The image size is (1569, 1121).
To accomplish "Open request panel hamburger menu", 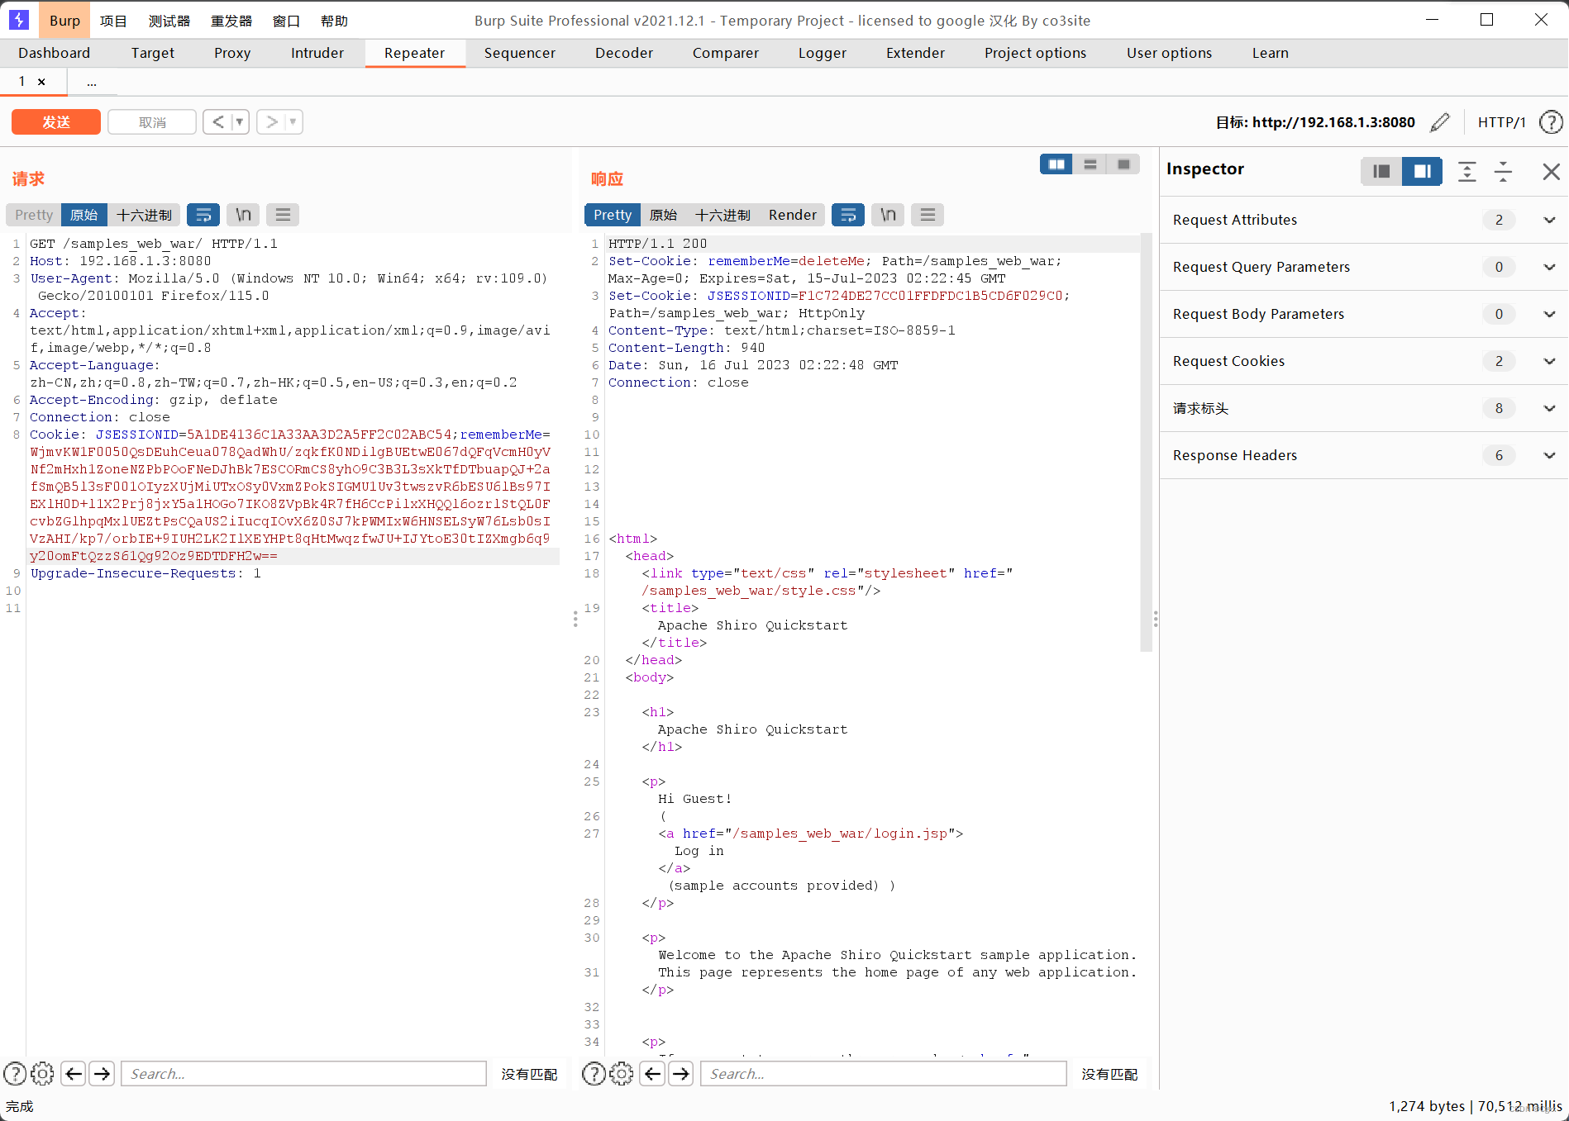I will (283, 215).
